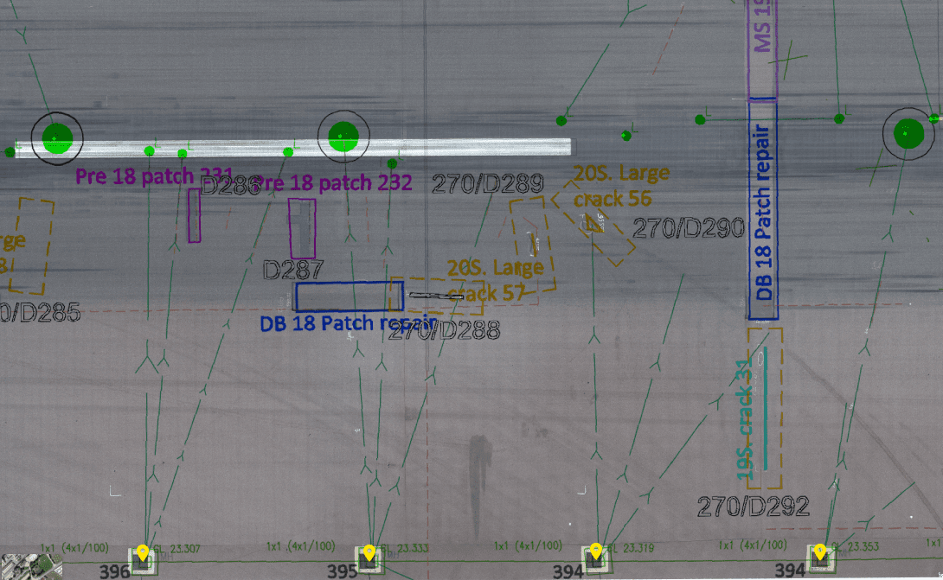Screen dimensions: 943x580
Task: Select the yellow pin beside GL 23.353
Action: point(819,551)
